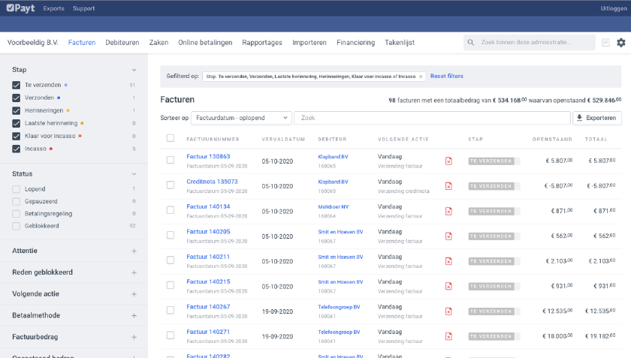Click PDF icon for Factuur 140267

448,311
